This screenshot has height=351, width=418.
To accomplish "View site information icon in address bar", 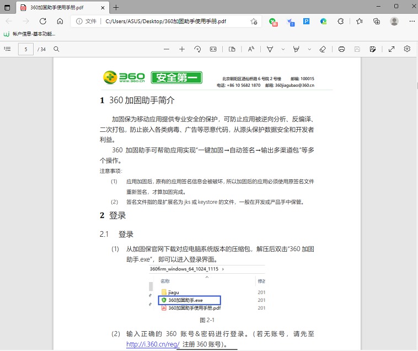I will click(79, 22).
